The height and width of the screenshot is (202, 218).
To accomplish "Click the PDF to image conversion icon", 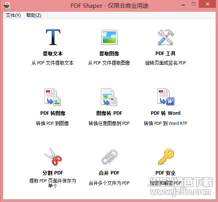I will 53,97.
